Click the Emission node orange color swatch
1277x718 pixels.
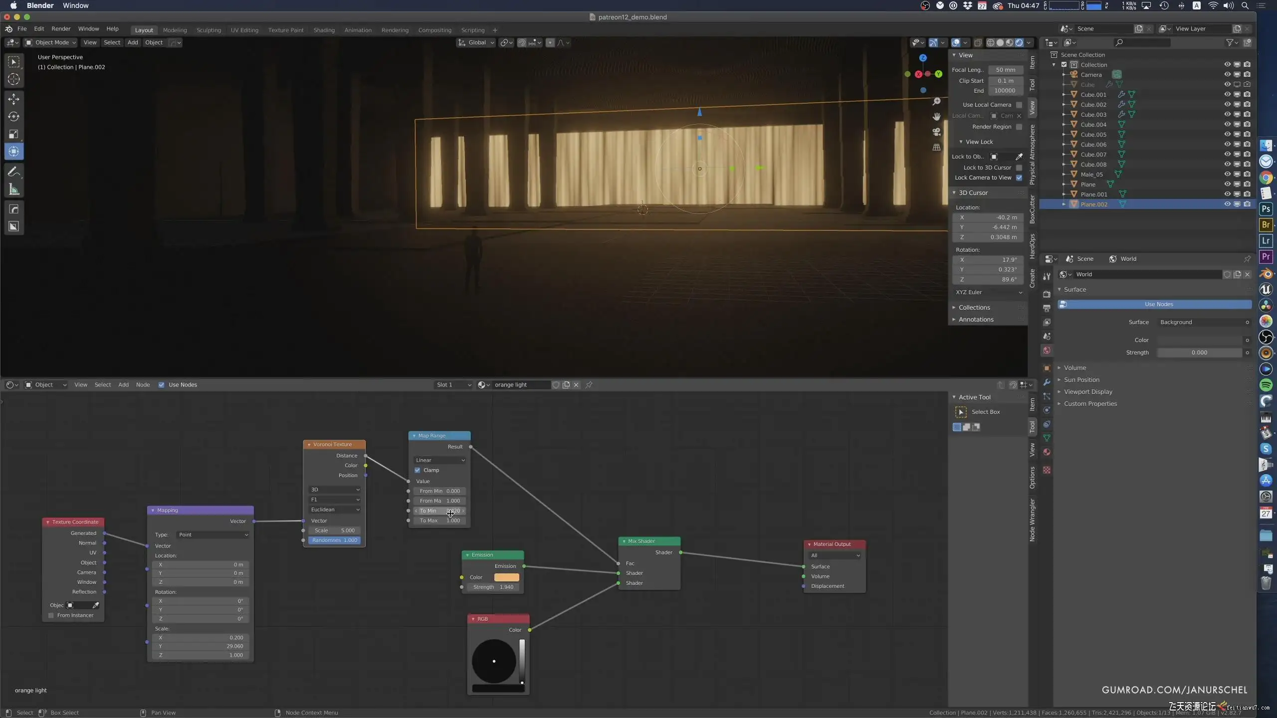pos(506,577)
